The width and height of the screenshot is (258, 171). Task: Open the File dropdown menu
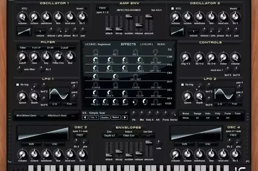click(94, 118)
